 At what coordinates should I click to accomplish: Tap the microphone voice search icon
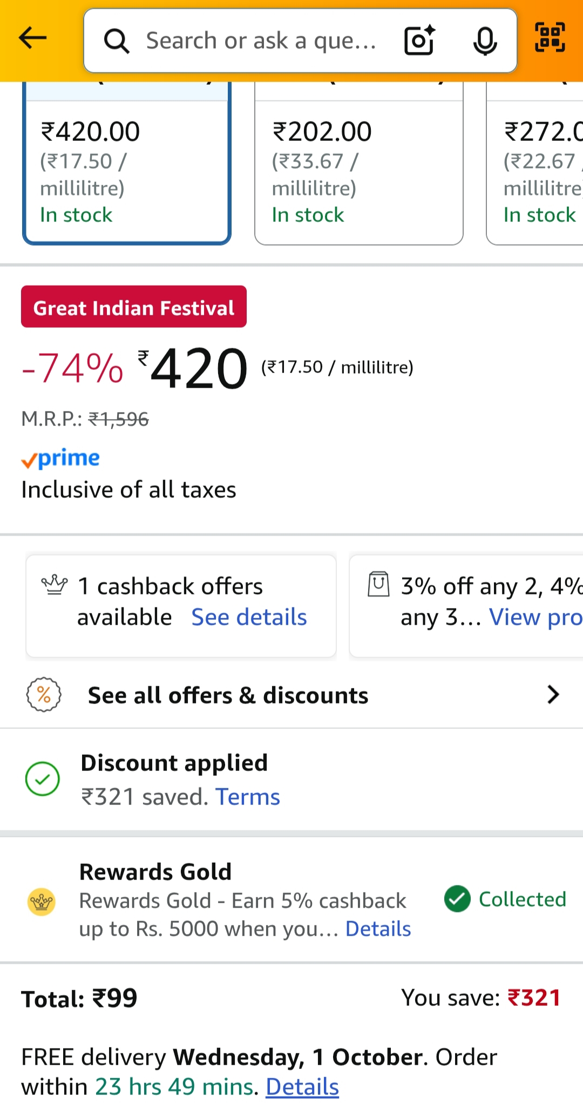point(485,41)
